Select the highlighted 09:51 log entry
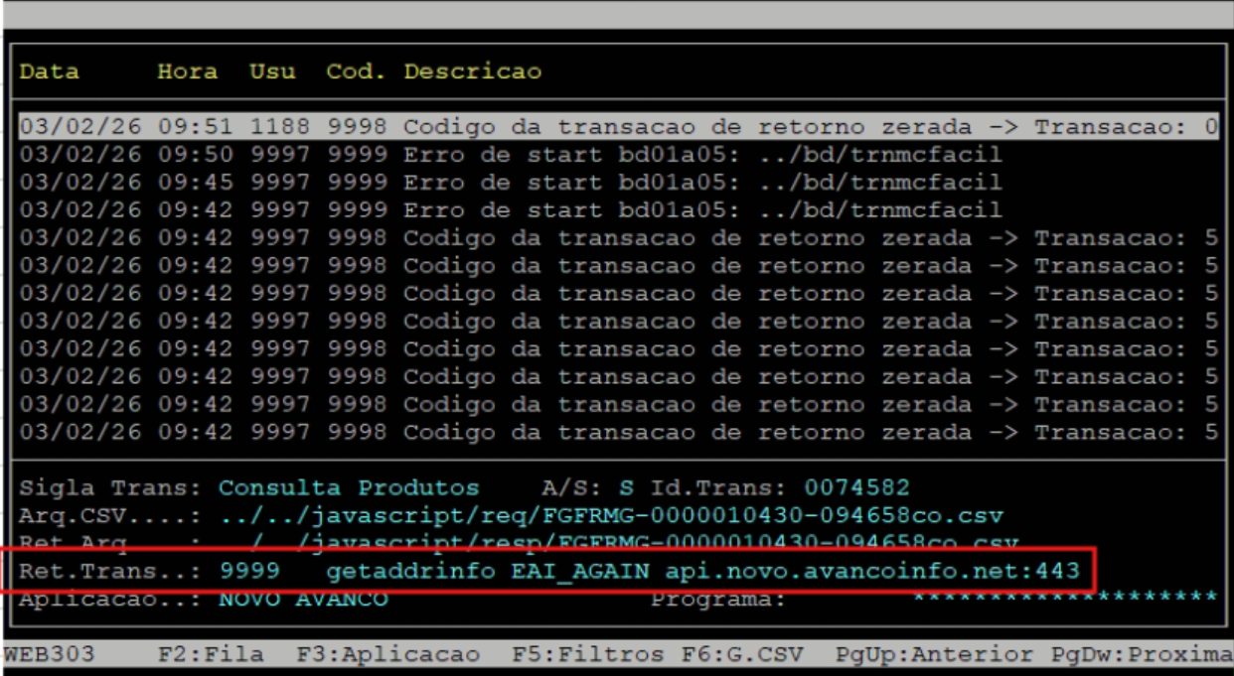Screen dimensions: 1234x676 [x=616, y=127]
